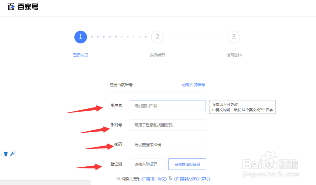Click the 设置后不可更改 tooltip text
Screen dimensions: 316x185
click(x=225, y=104)
